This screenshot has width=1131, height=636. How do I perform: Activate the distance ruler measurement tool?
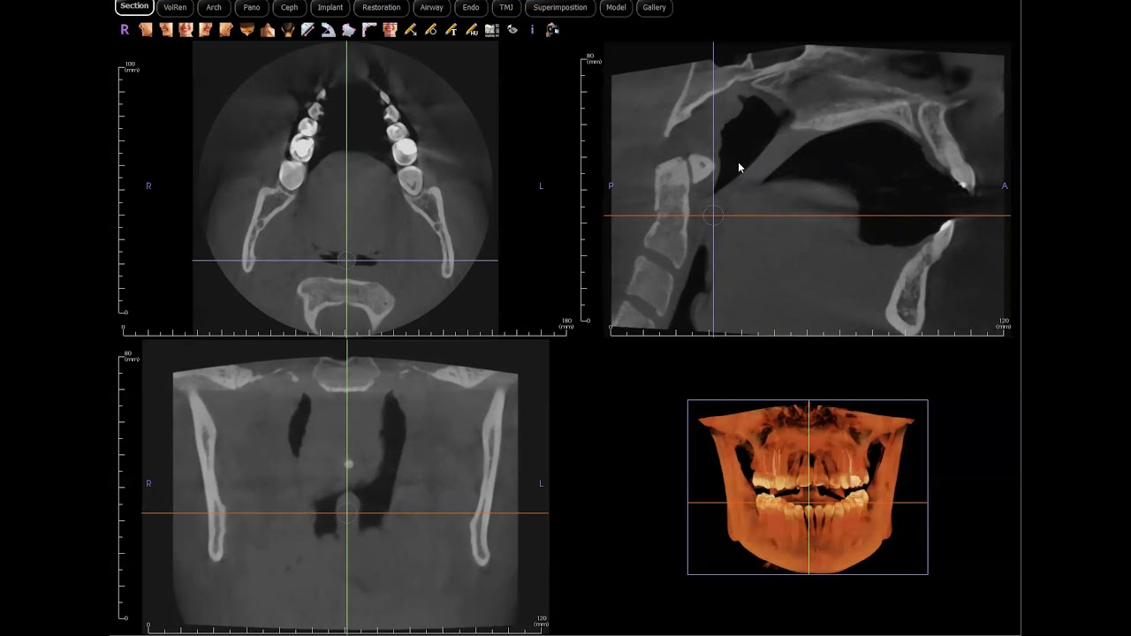click(307, 29)
